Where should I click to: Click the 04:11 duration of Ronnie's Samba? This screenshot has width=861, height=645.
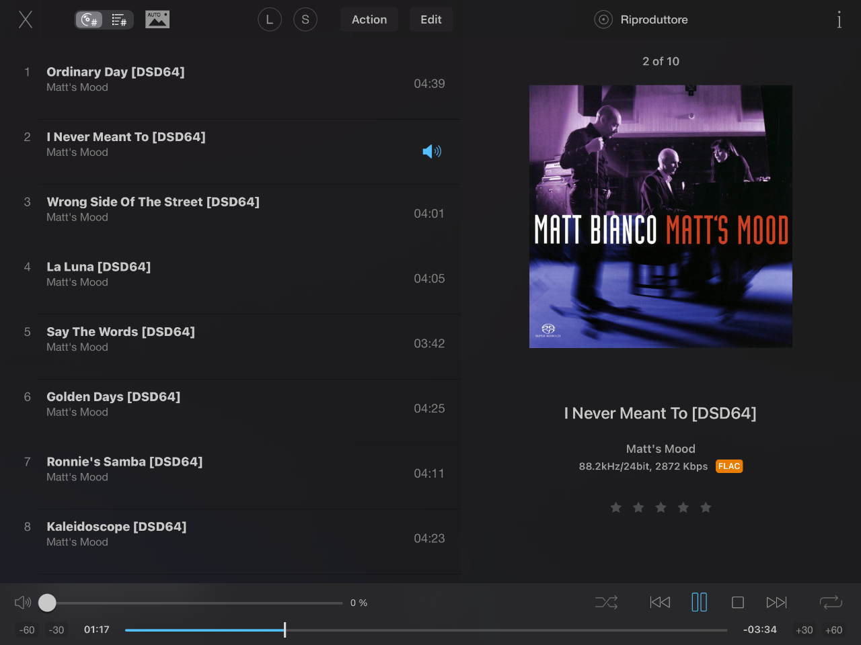[x=429, y=474]
